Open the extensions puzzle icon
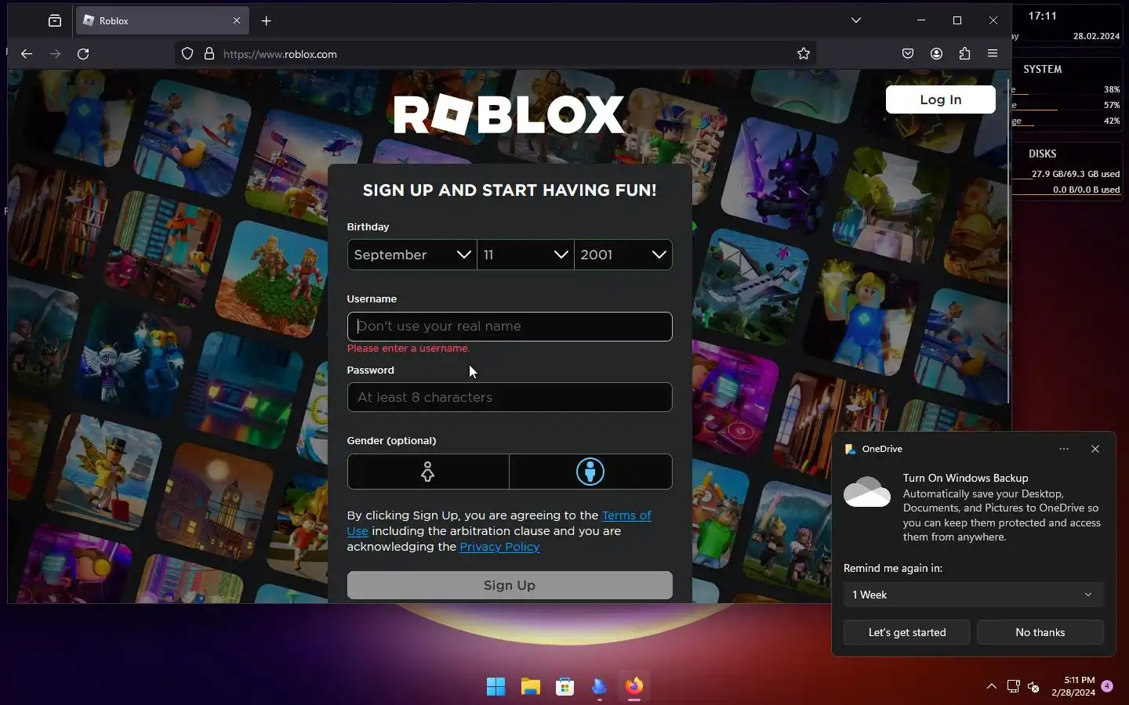Viewport: 1129px width, 705px height. click(964, 54)
